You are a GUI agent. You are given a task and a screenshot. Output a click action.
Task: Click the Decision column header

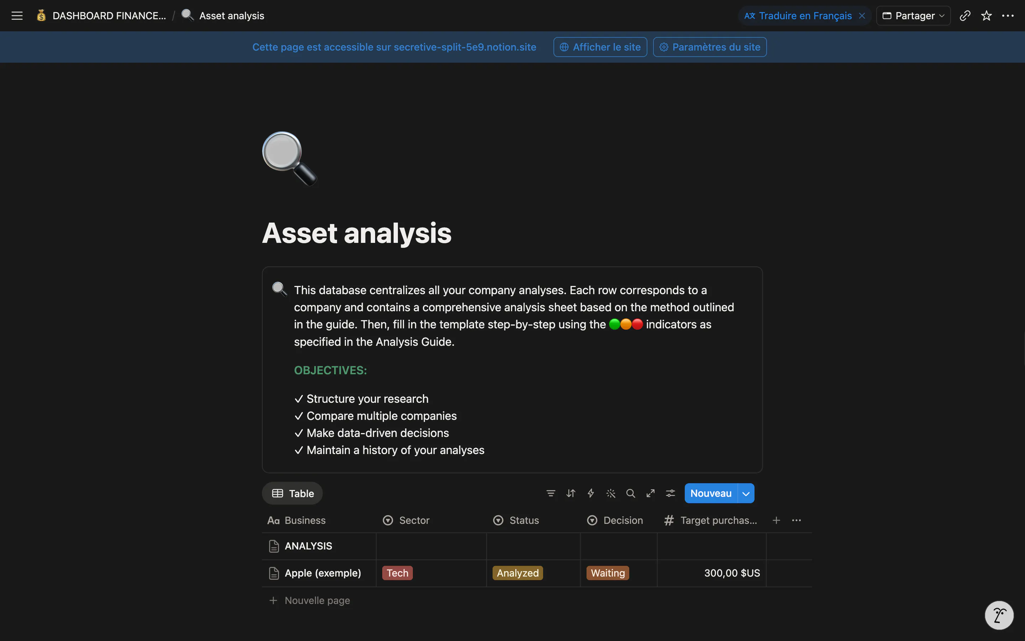[x=619, y=520]
